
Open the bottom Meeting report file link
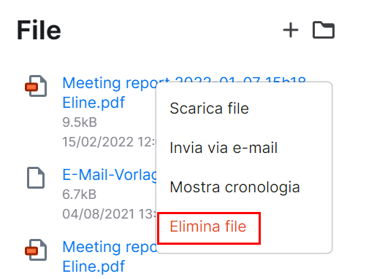coord(110,256)
